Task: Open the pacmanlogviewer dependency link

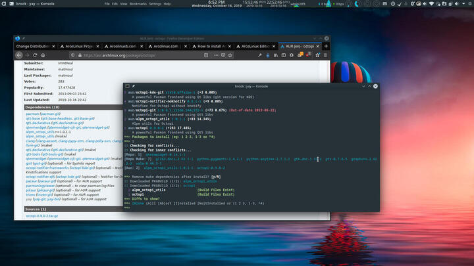Action: point(40,186)
